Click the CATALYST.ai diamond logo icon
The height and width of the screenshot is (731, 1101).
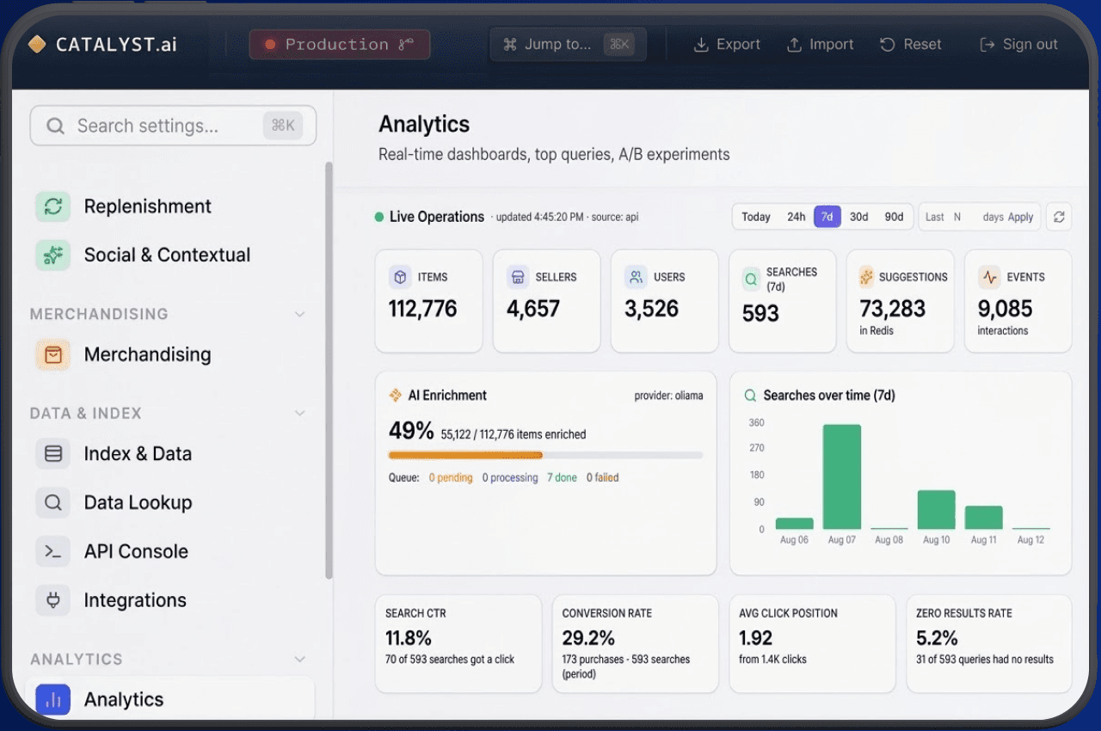pos(37,44)
